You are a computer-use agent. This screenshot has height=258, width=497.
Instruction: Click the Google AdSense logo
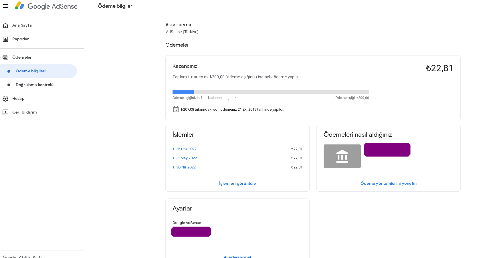tap(46, 6)
